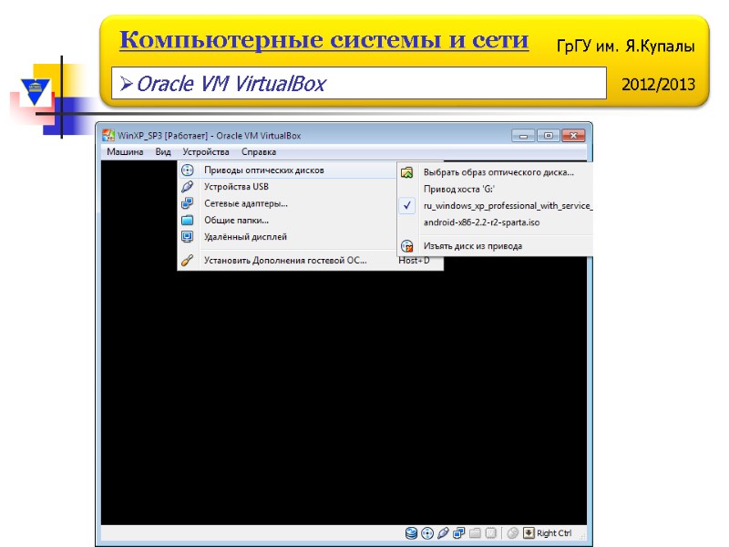729x547 pixels.
Task: Click the blue folder icon beside Общие папки
Action: click(x=188, y=220)
